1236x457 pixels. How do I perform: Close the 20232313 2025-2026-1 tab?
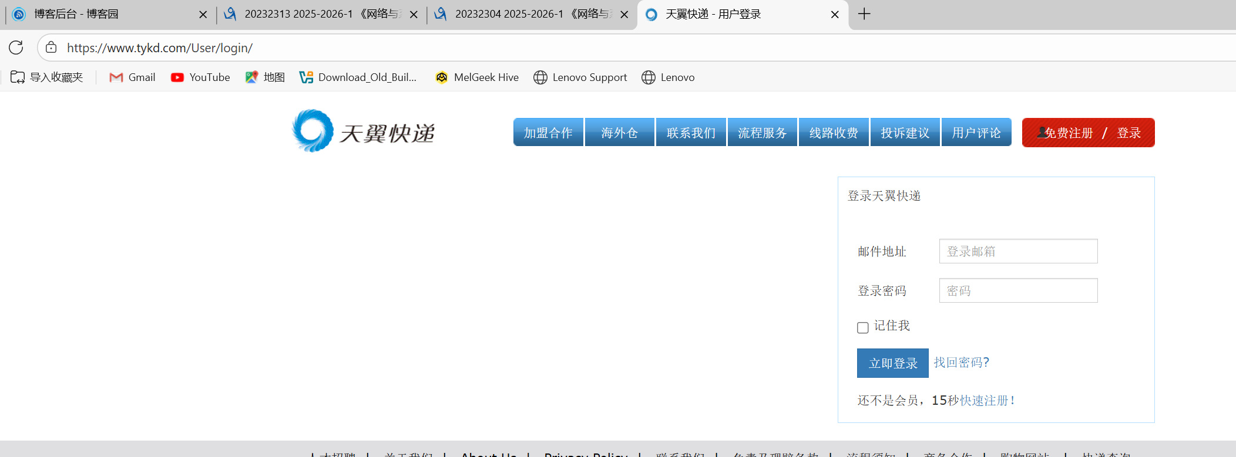coord(414,15)
